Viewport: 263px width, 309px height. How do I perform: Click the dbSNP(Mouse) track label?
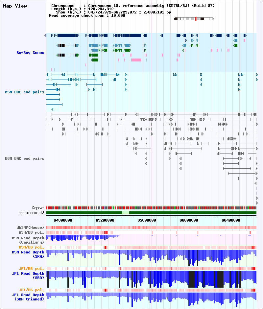click(30, 227)
